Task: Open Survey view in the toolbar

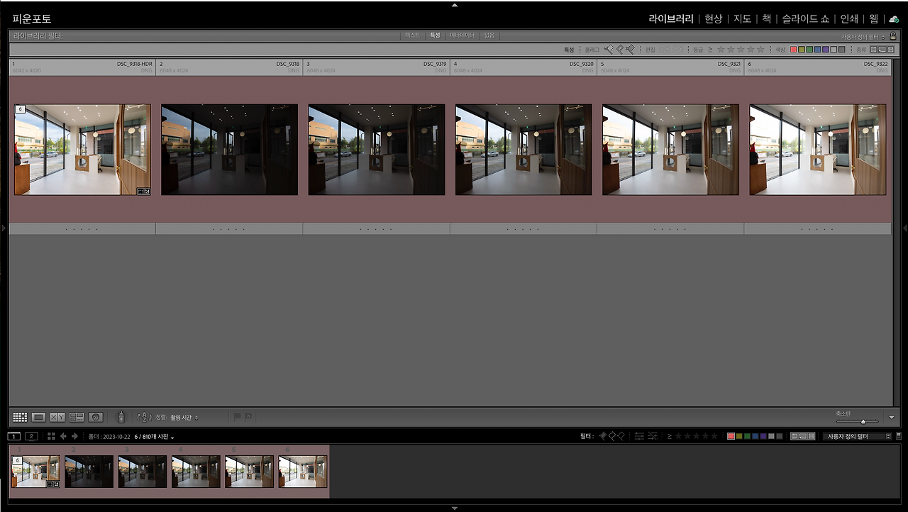Action: [x=77, y=418]
